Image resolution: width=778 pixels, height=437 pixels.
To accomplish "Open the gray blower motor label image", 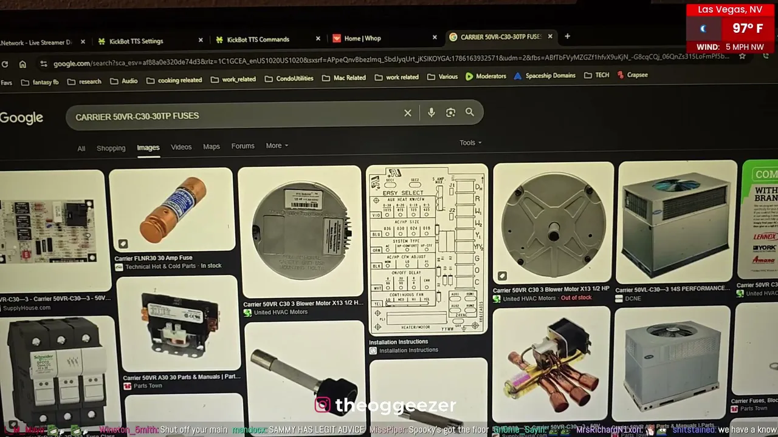I will pyautogui.click(x=300, y=232).
